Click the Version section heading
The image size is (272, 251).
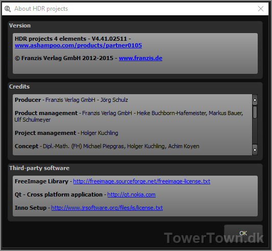pyautogui.click(x=20, y=25)
